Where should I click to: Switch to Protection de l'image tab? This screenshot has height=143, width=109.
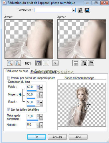click(x=43, y=71)
